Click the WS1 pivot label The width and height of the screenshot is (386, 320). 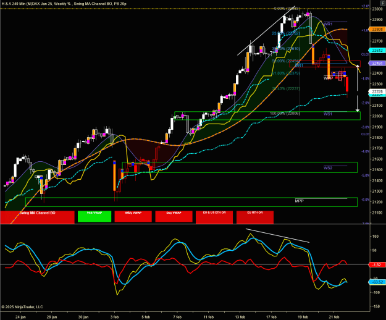pos(328,114)
